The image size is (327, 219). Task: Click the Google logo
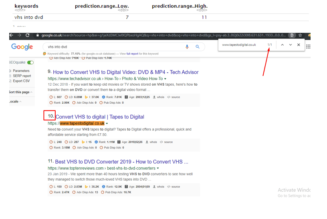tap(22, 47)
